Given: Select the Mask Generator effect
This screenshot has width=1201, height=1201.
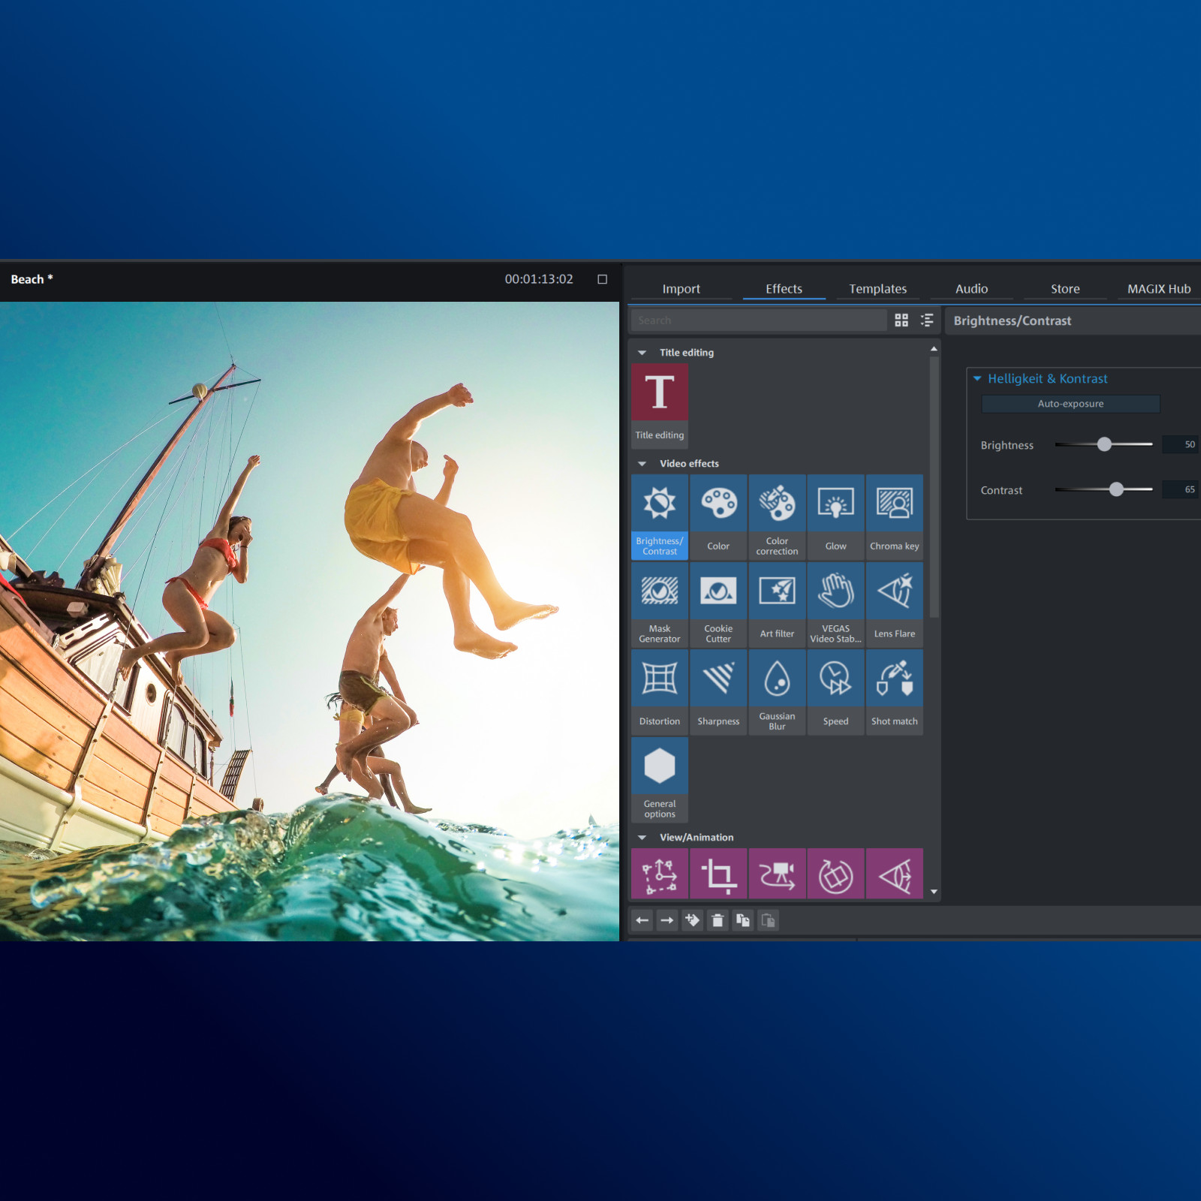Looking at the screenshot, I should [x=660, y=605].
